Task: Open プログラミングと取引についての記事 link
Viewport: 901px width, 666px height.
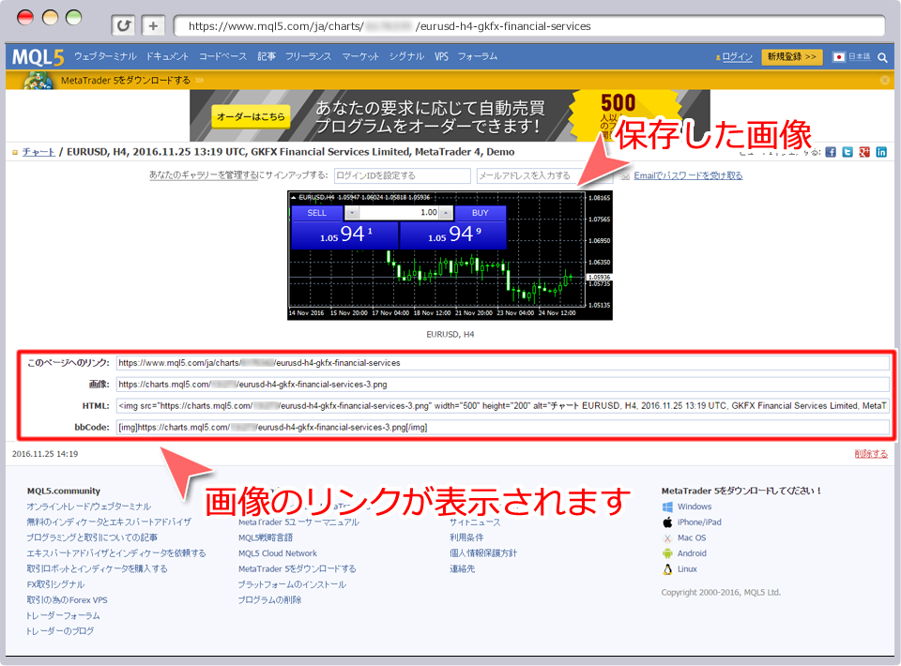Action: click(x=92, y=538)
